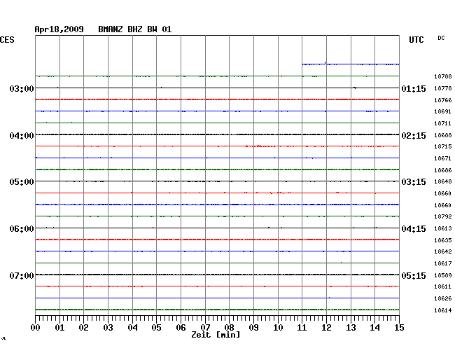The height and width of the screenshot is (346, 455).
Task: Click the spike on the topmost blue trace
Action: tap(325, 63)
